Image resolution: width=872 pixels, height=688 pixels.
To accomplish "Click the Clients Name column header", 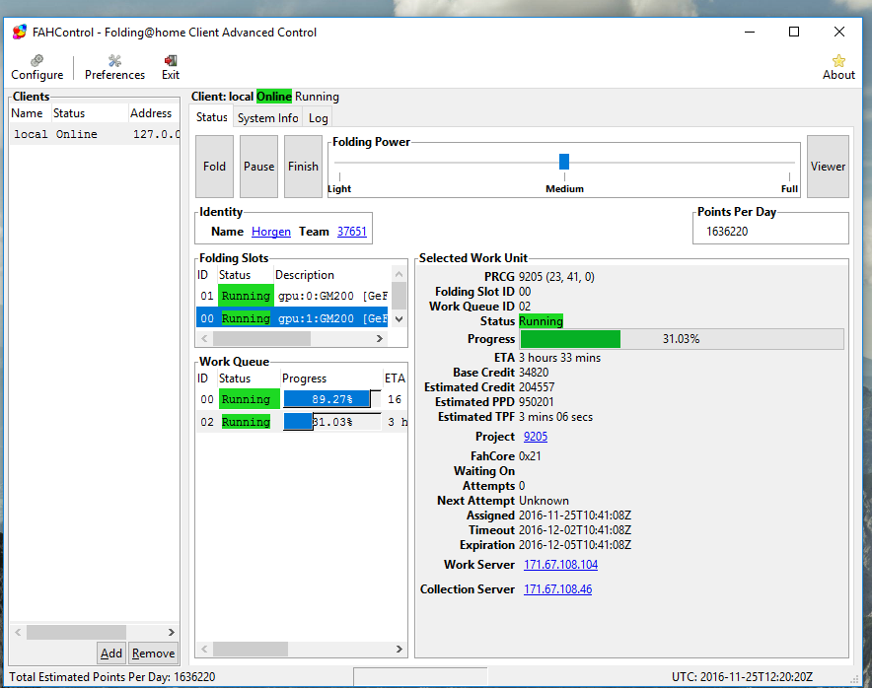I will coord(30,113).
